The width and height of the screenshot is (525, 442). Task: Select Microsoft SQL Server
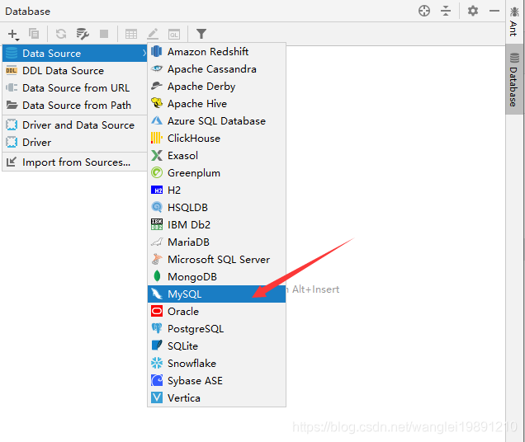(x=216, y=260)
